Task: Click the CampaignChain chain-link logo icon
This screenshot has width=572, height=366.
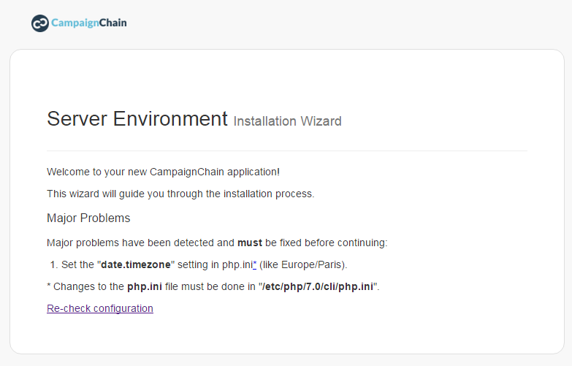Action: click(40, 23)
